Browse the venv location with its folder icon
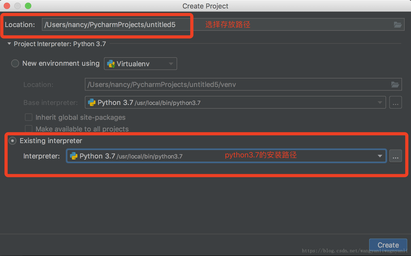 point(395,85)
